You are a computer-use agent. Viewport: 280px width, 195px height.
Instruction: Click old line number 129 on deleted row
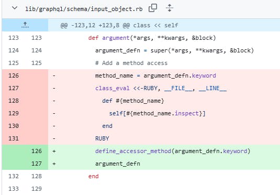pyautogui.click(x=14, y=113)
